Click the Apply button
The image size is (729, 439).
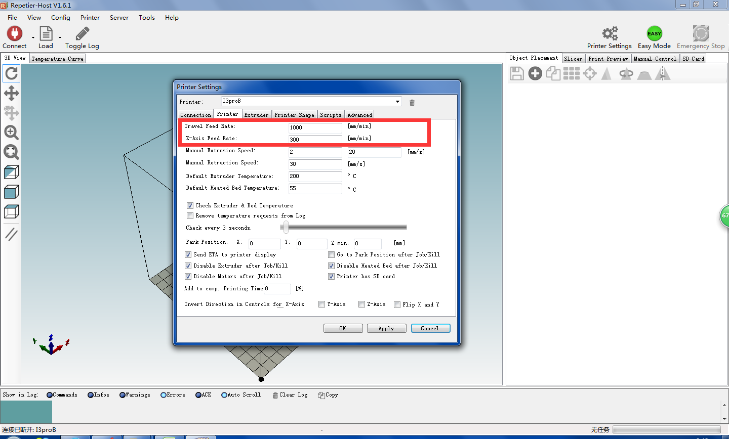386,328
